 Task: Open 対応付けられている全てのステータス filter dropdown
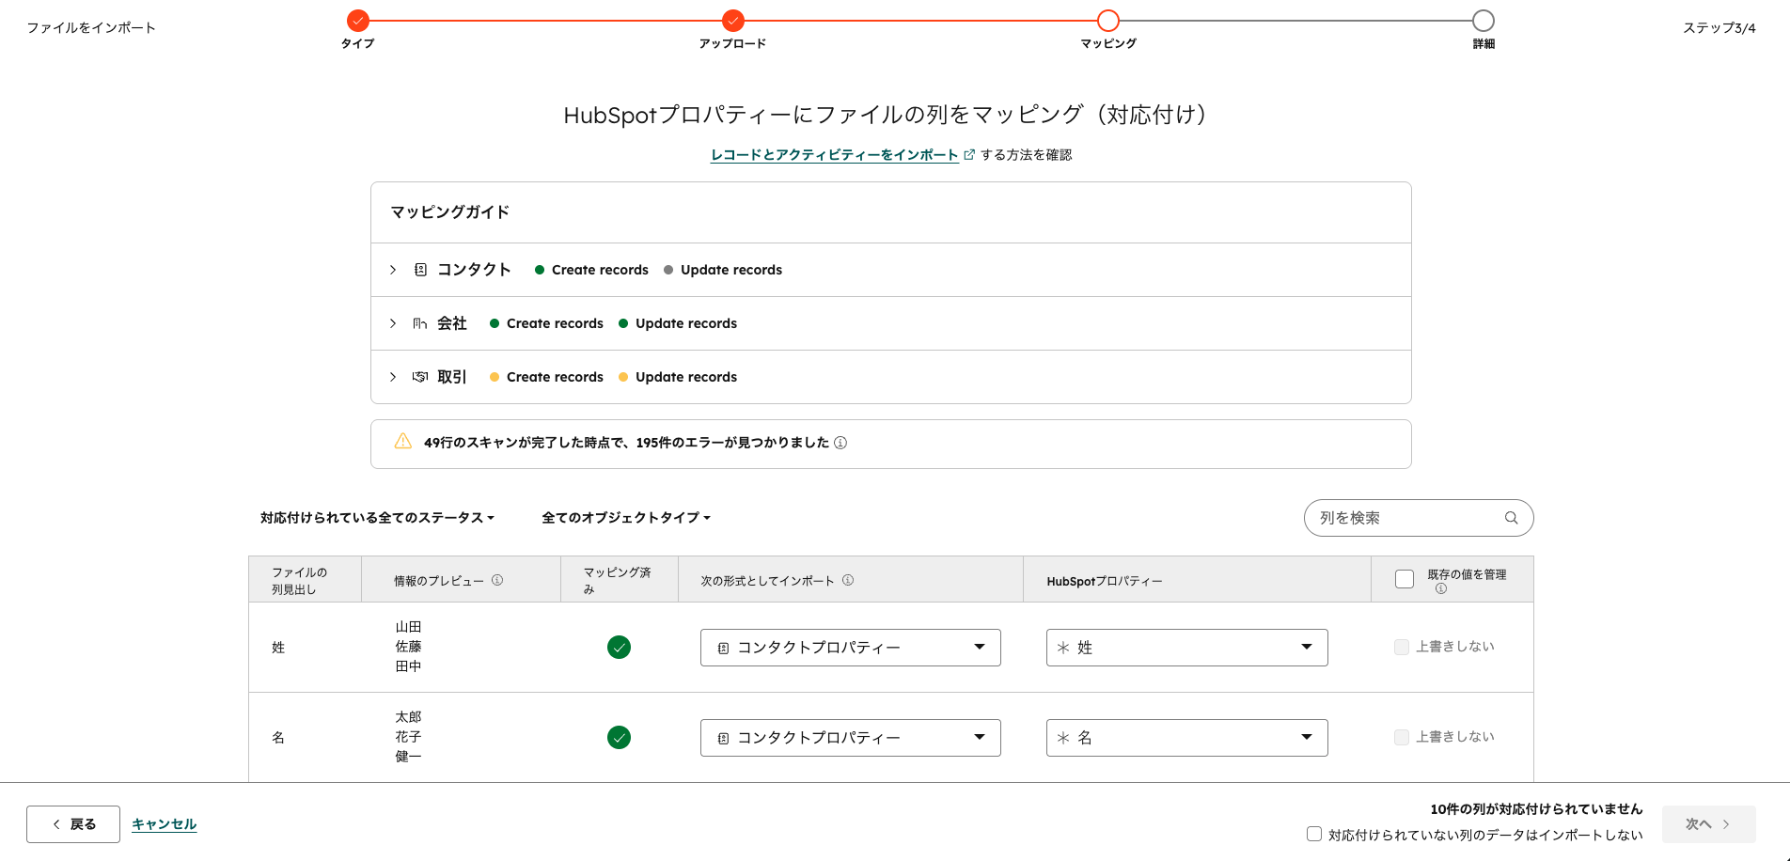(377, 518)
